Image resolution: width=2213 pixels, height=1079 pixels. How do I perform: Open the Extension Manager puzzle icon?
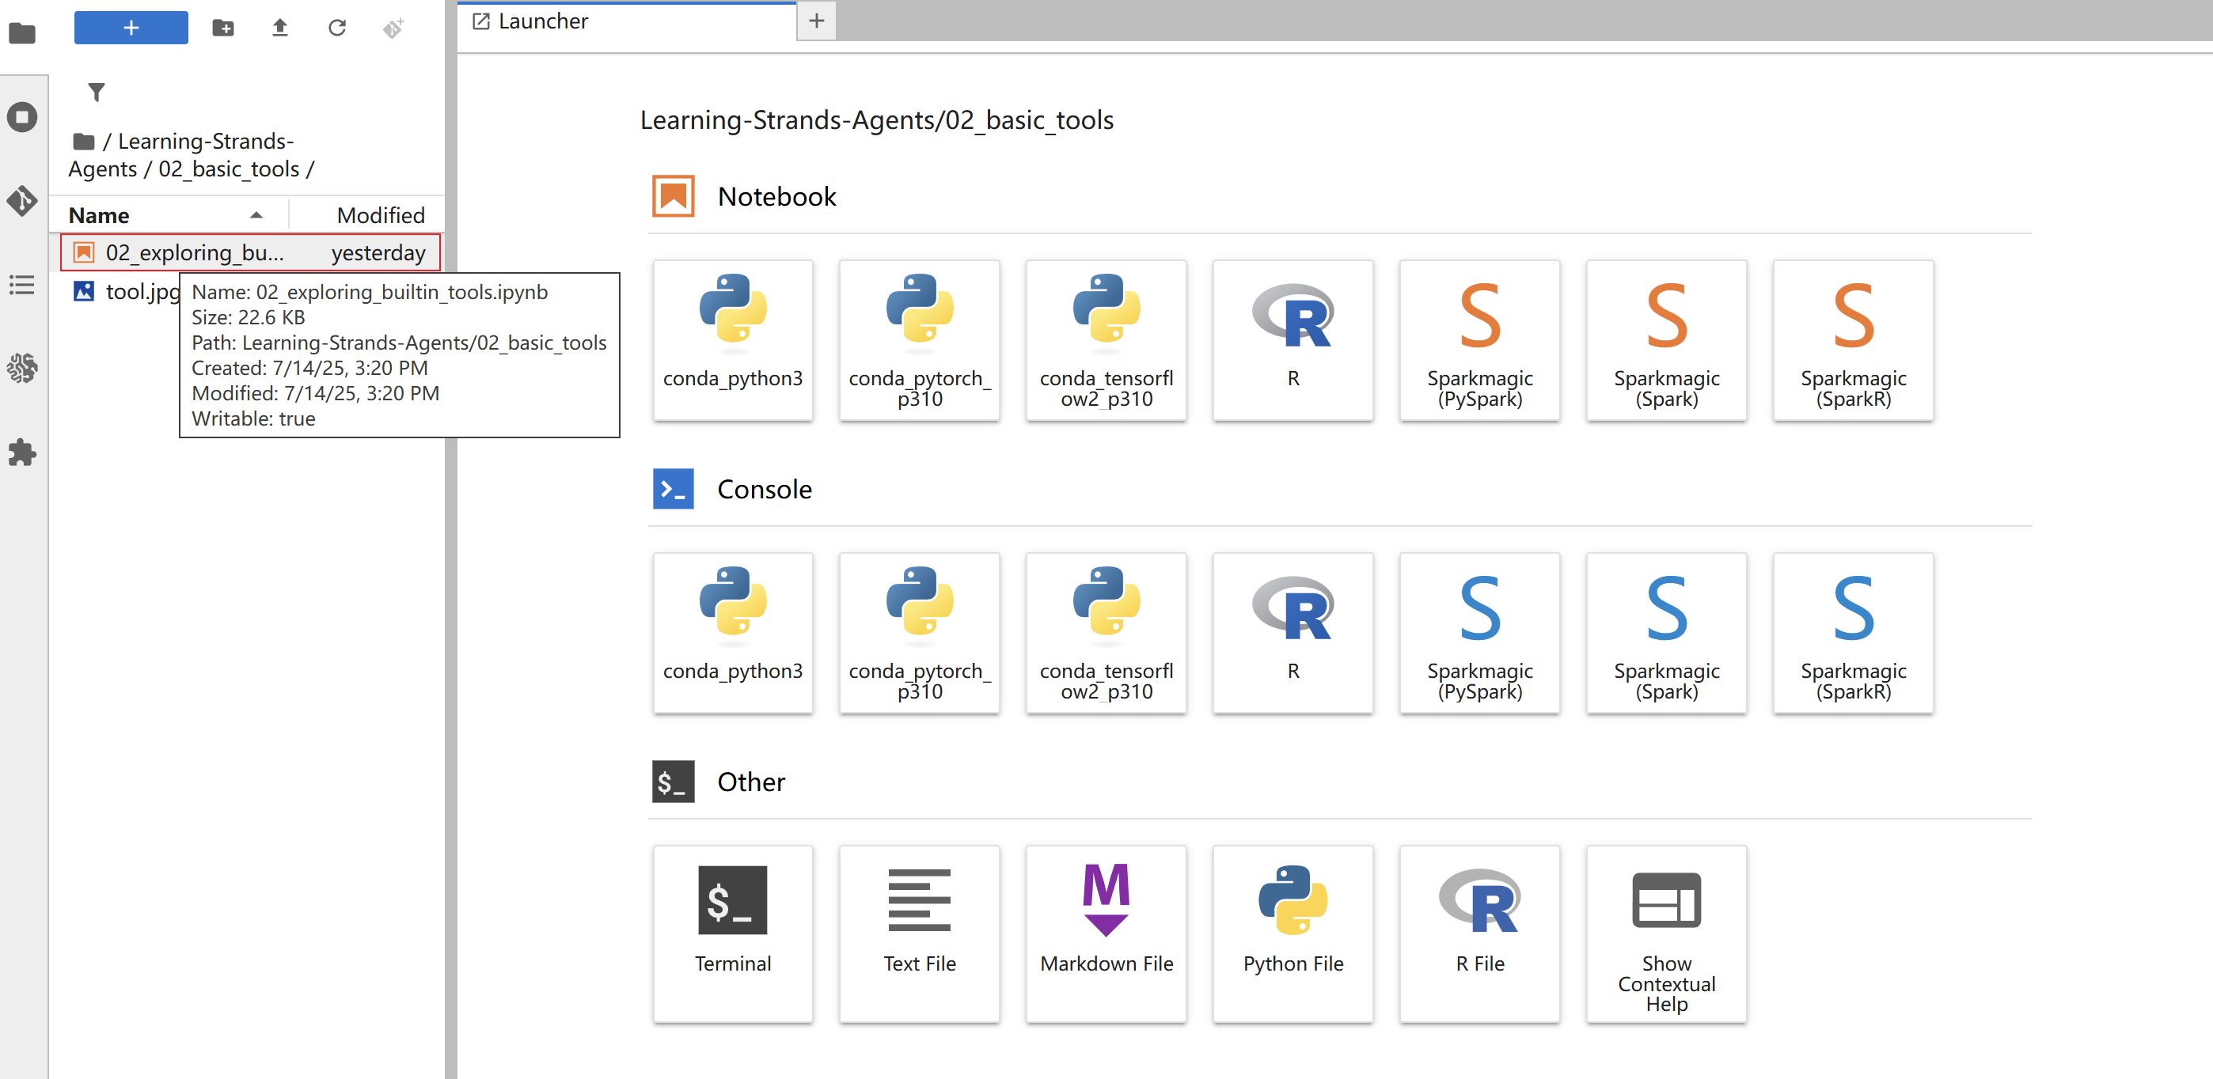coord(22,452)
